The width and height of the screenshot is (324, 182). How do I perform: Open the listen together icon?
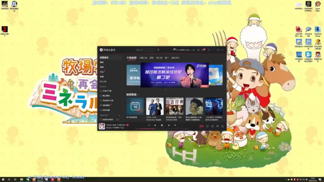tap(217, 126)
